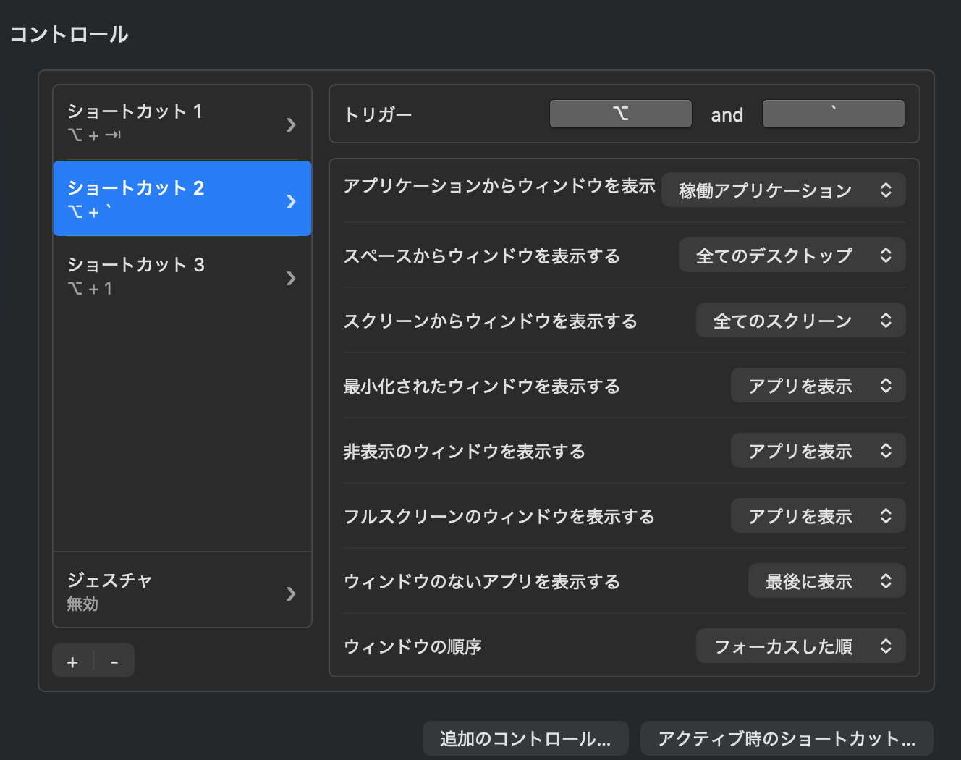Viewport: 961px width, 760px height.
Task: Open the 全てのスクリーン dropdown
Action: point(800,321)
